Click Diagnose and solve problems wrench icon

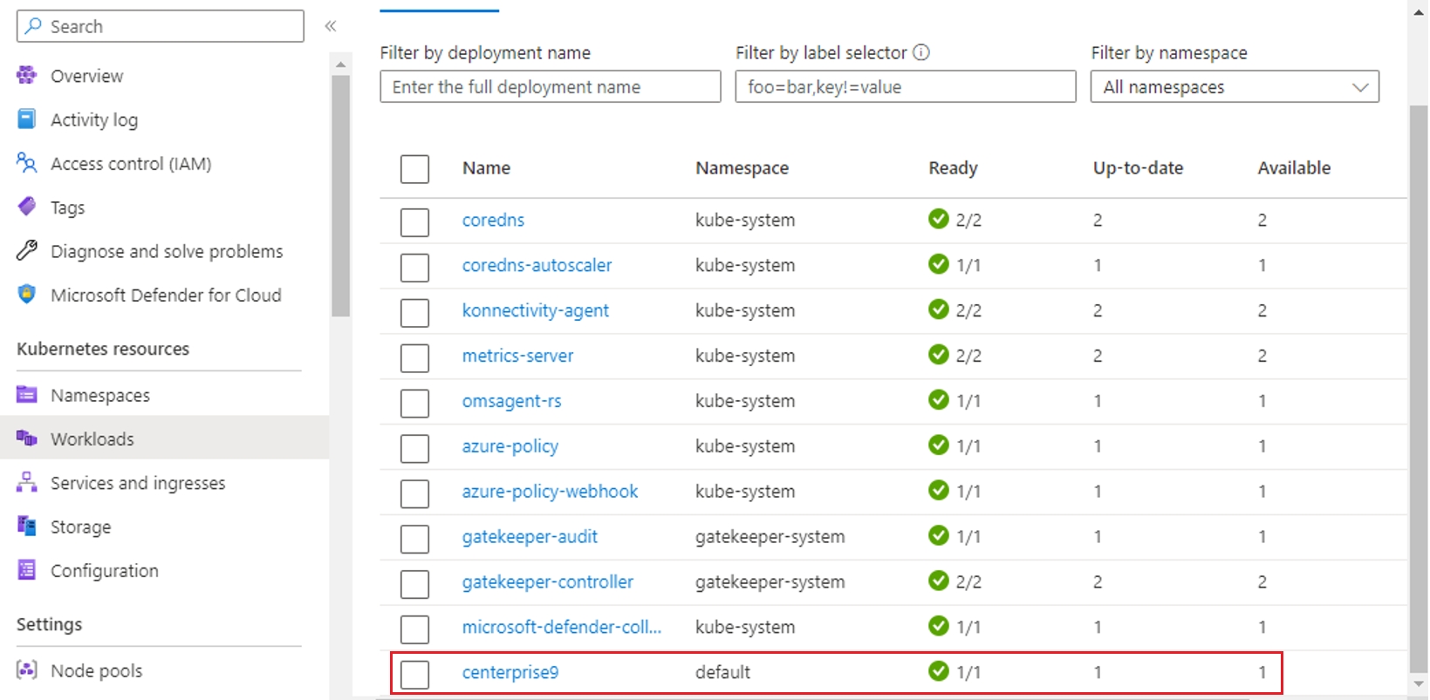pyautogui.click(x=27, y=251)
